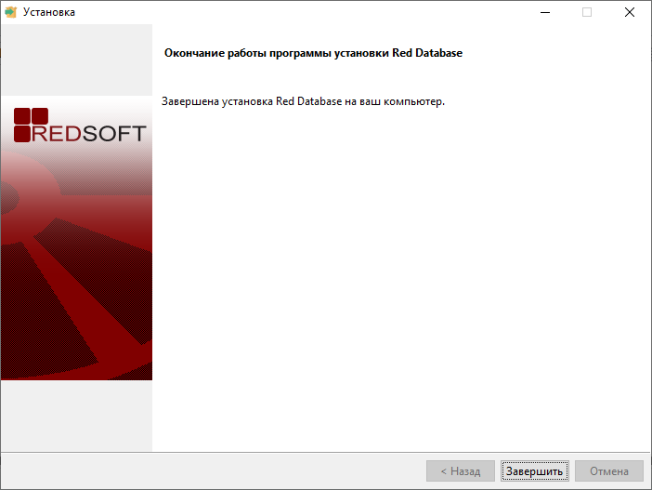652x490 pixels.
Task: Click the disabled Отмена button
Action: coord(608,470)
